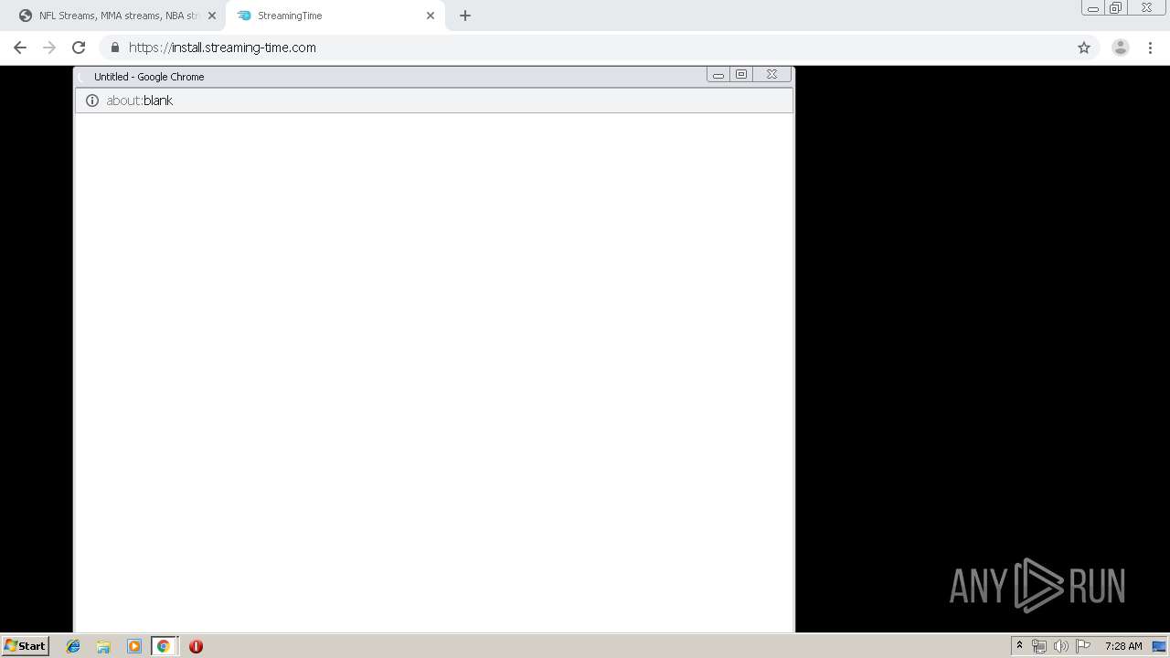
Task: Close the Untitled - Google Chrome popup
Action: tap(771, 75)
